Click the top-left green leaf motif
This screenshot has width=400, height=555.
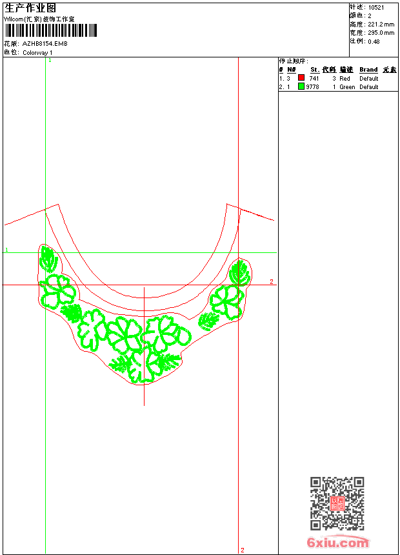coord(48,258)
